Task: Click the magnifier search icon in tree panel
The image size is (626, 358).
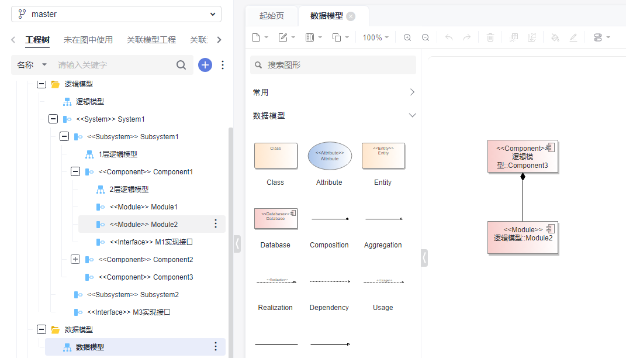Action: 181,65
